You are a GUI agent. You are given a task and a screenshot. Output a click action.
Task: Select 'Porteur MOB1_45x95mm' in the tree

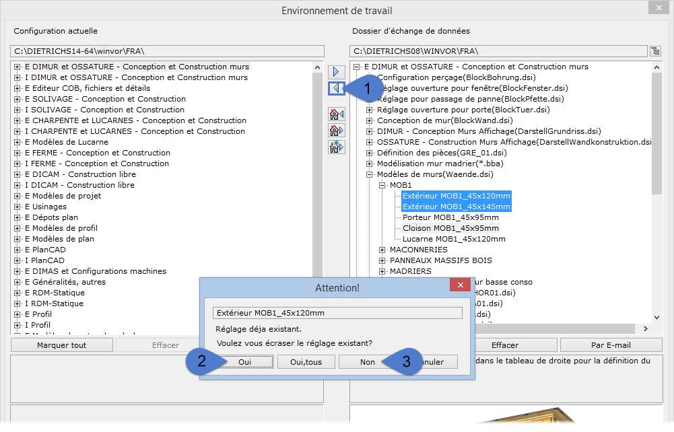pyautogui.click(x=450, y=217)
